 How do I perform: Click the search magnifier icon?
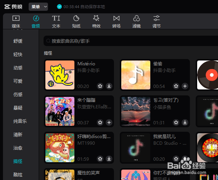tap(48, 41)
